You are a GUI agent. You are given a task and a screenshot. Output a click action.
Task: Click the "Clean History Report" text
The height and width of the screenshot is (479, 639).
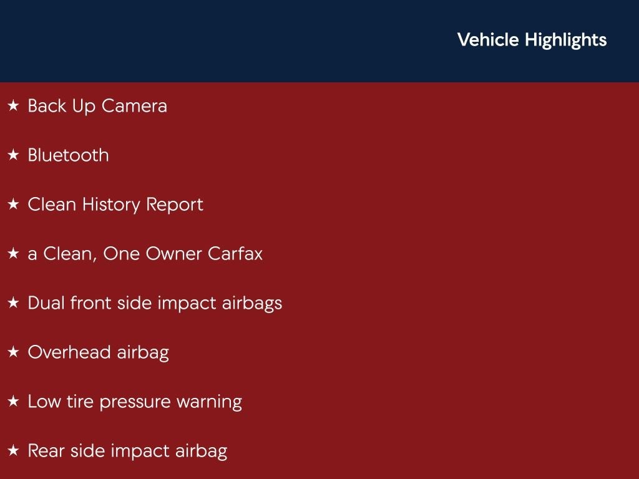click(115, 205)
